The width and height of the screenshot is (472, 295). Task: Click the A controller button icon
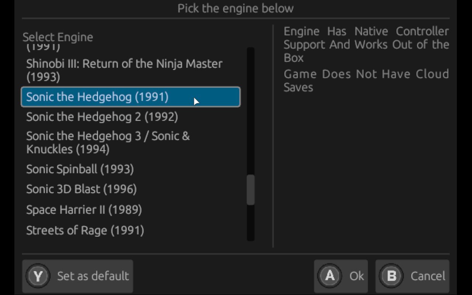(x=330, y=276)
